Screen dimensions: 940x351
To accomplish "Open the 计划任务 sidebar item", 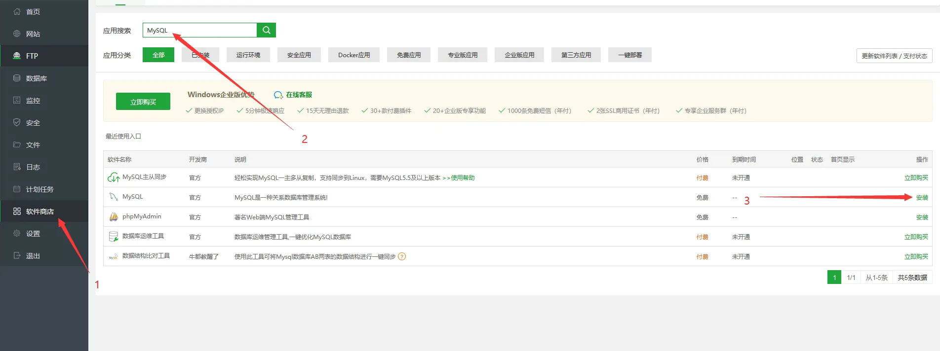I will click(x=39, y=189).
